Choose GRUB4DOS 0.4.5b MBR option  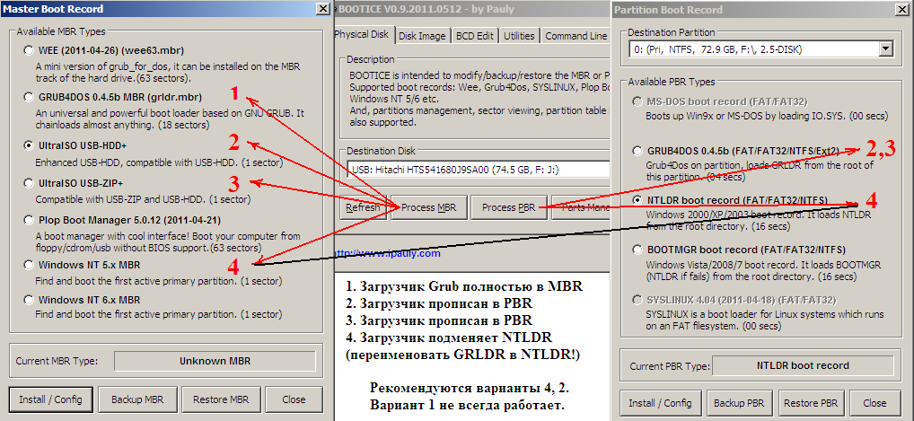click(x=31, y=97)
